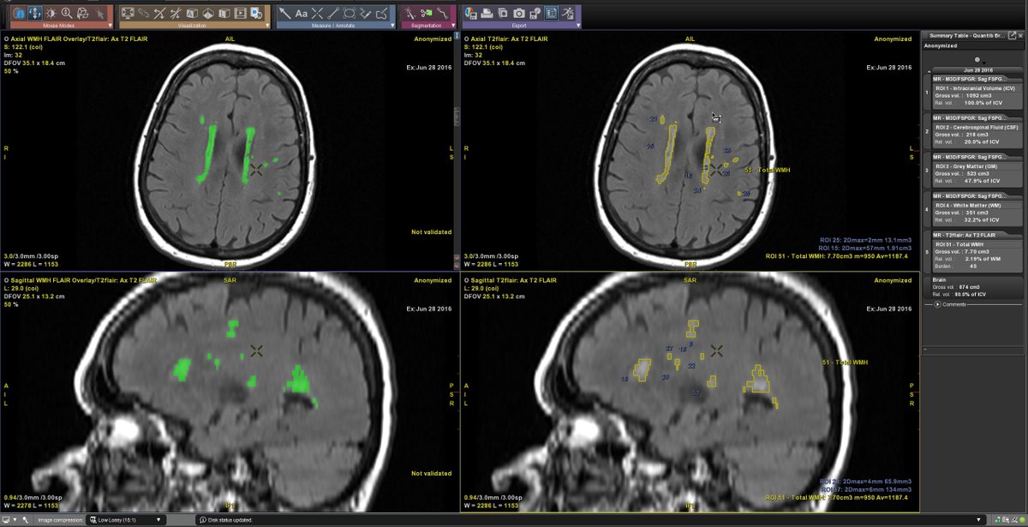
Task: Pop out the Summary Table panel
Action: (x=1012, y=35)
